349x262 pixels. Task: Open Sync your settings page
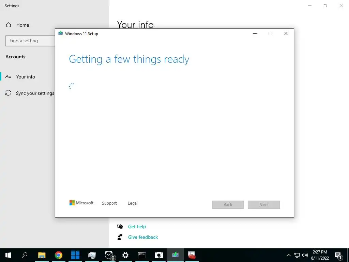pos(35,93)
